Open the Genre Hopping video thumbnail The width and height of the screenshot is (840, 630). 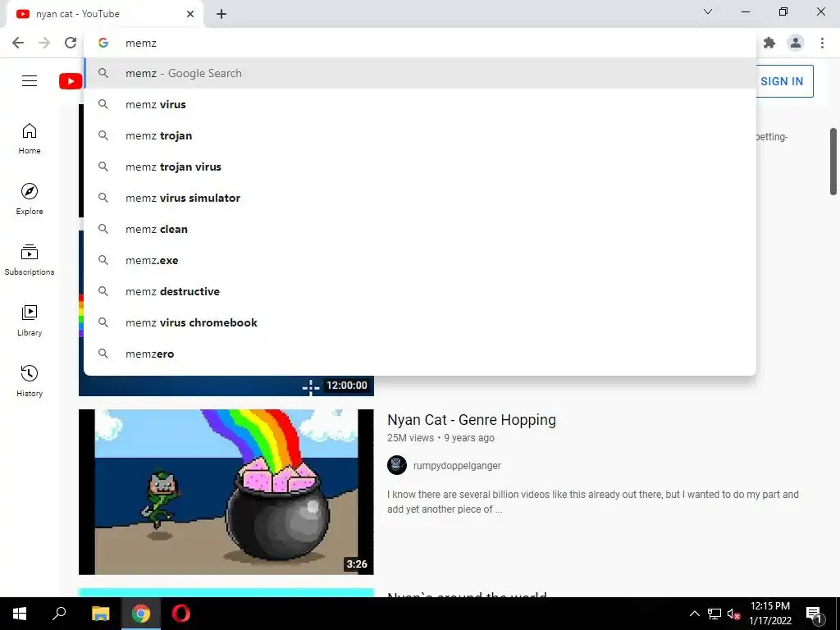click(x=226, y=492)
